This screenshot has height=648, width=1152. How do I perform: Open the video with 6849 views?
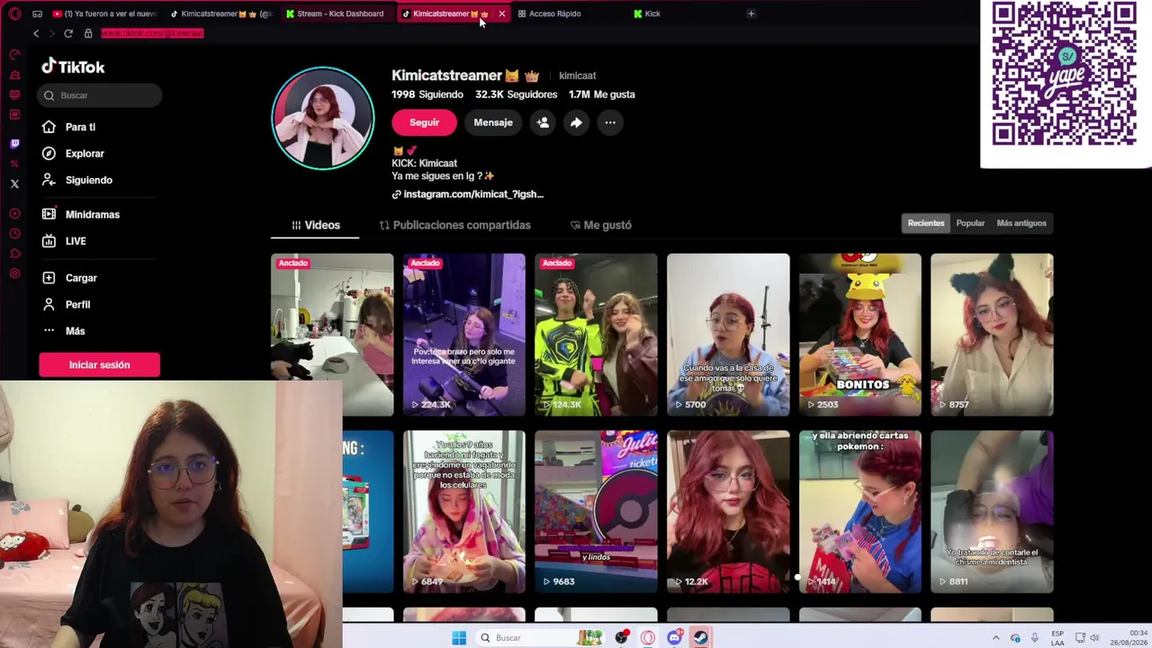click(x=463, y=511)
